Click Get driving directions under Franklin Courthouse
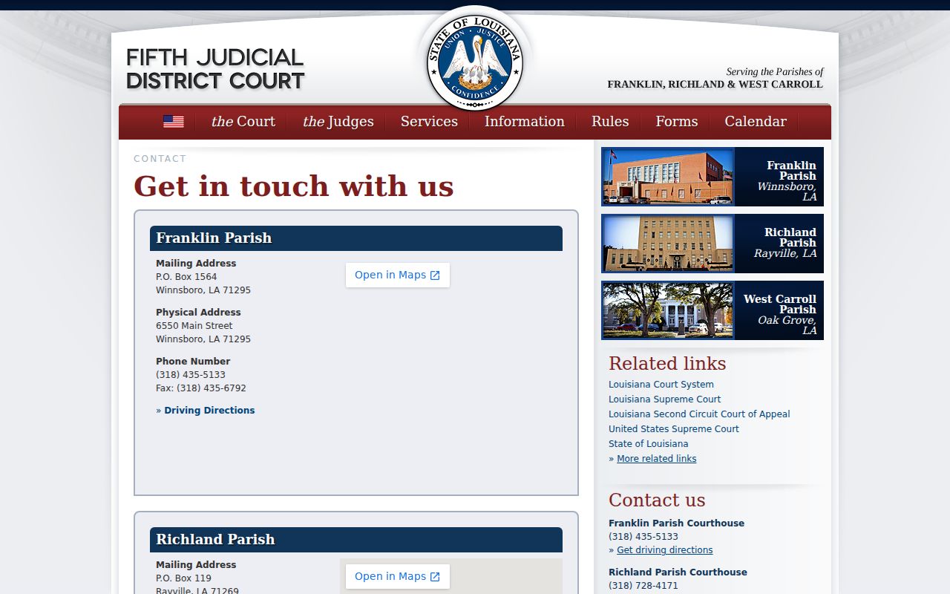The width and height of the screenshot is (950, 594). tap(665, 550)
